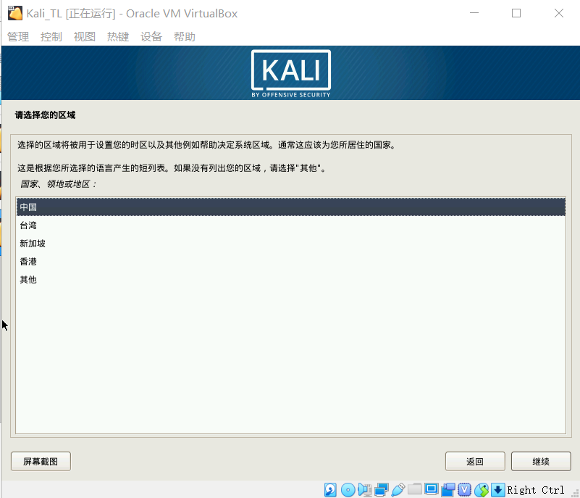580x498 pixels.
Task: Close the Kali_TL VirtualBox window
Action: click(x=559, y=13)
